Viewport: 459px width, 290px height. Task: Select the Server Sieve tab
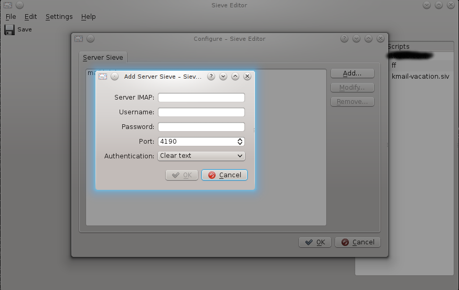click(x=103, y=58)
